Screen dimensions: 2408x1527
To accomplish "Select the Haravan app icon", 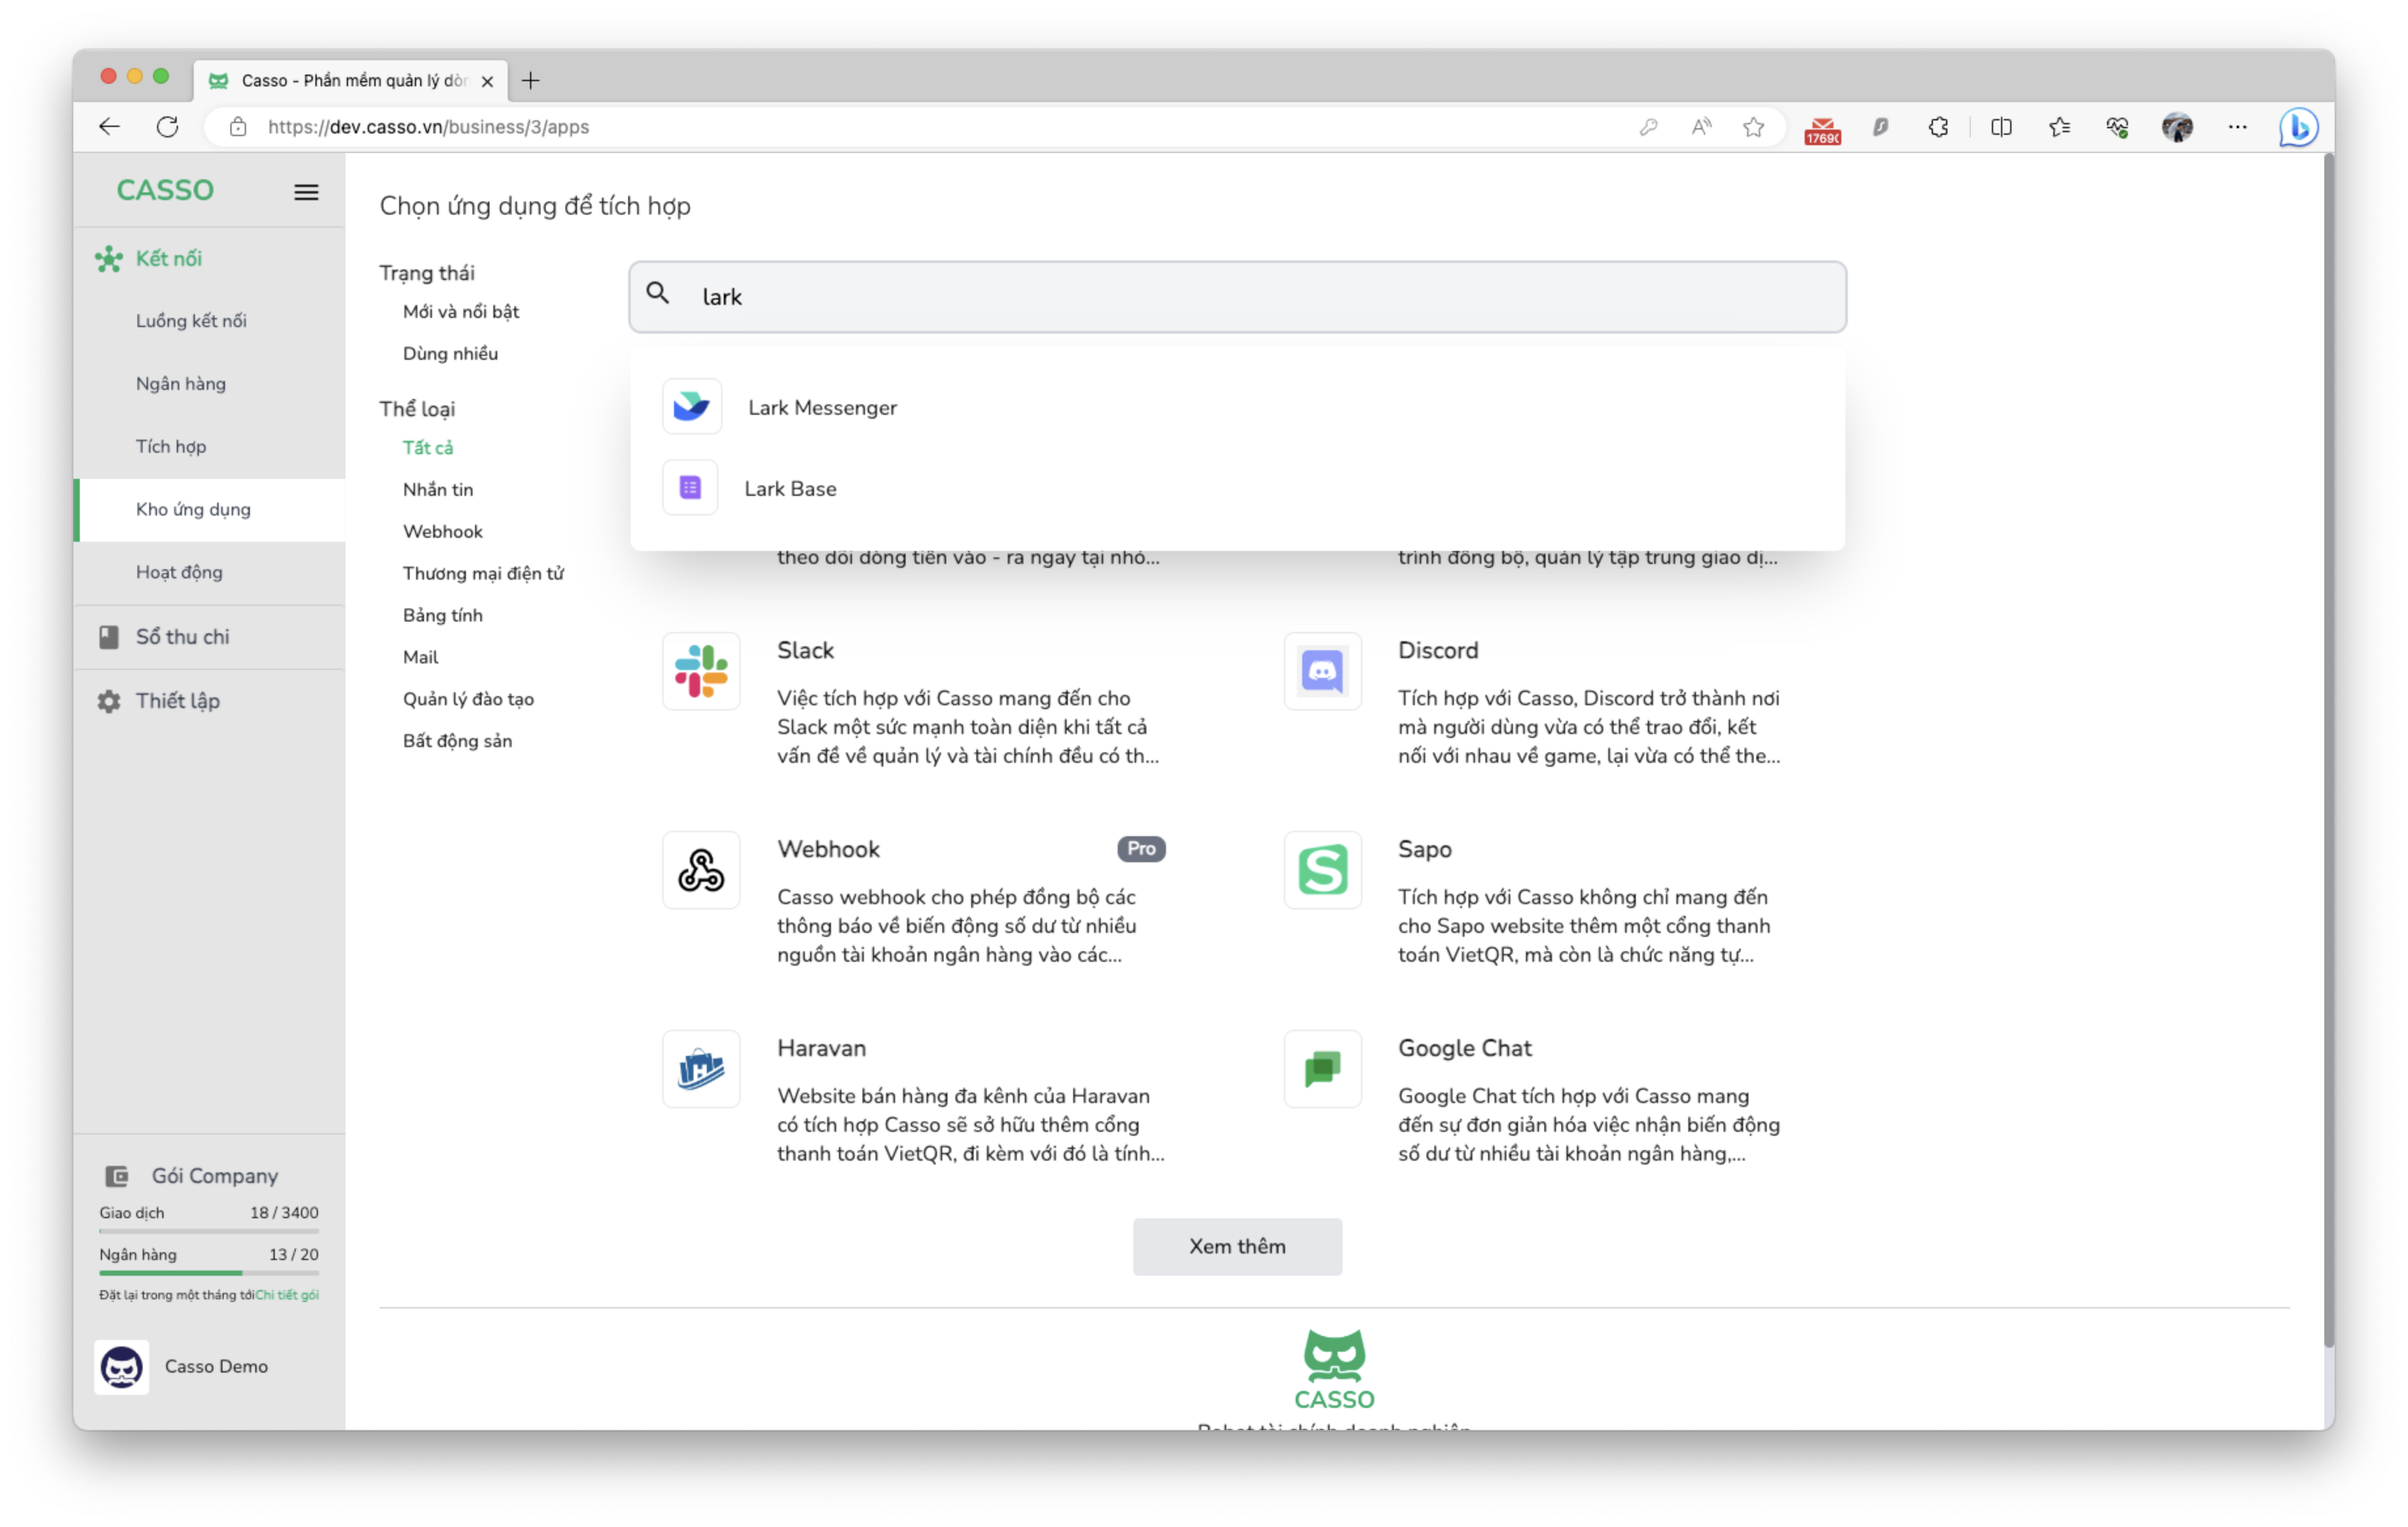I will click(701, 1069).
